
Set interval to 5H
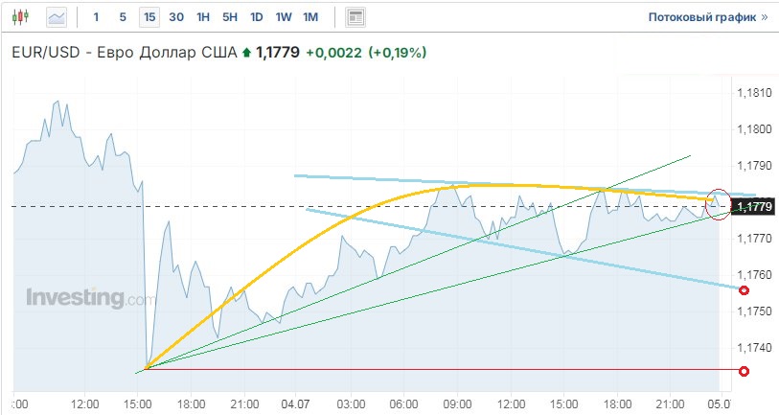tap(230, 17)
